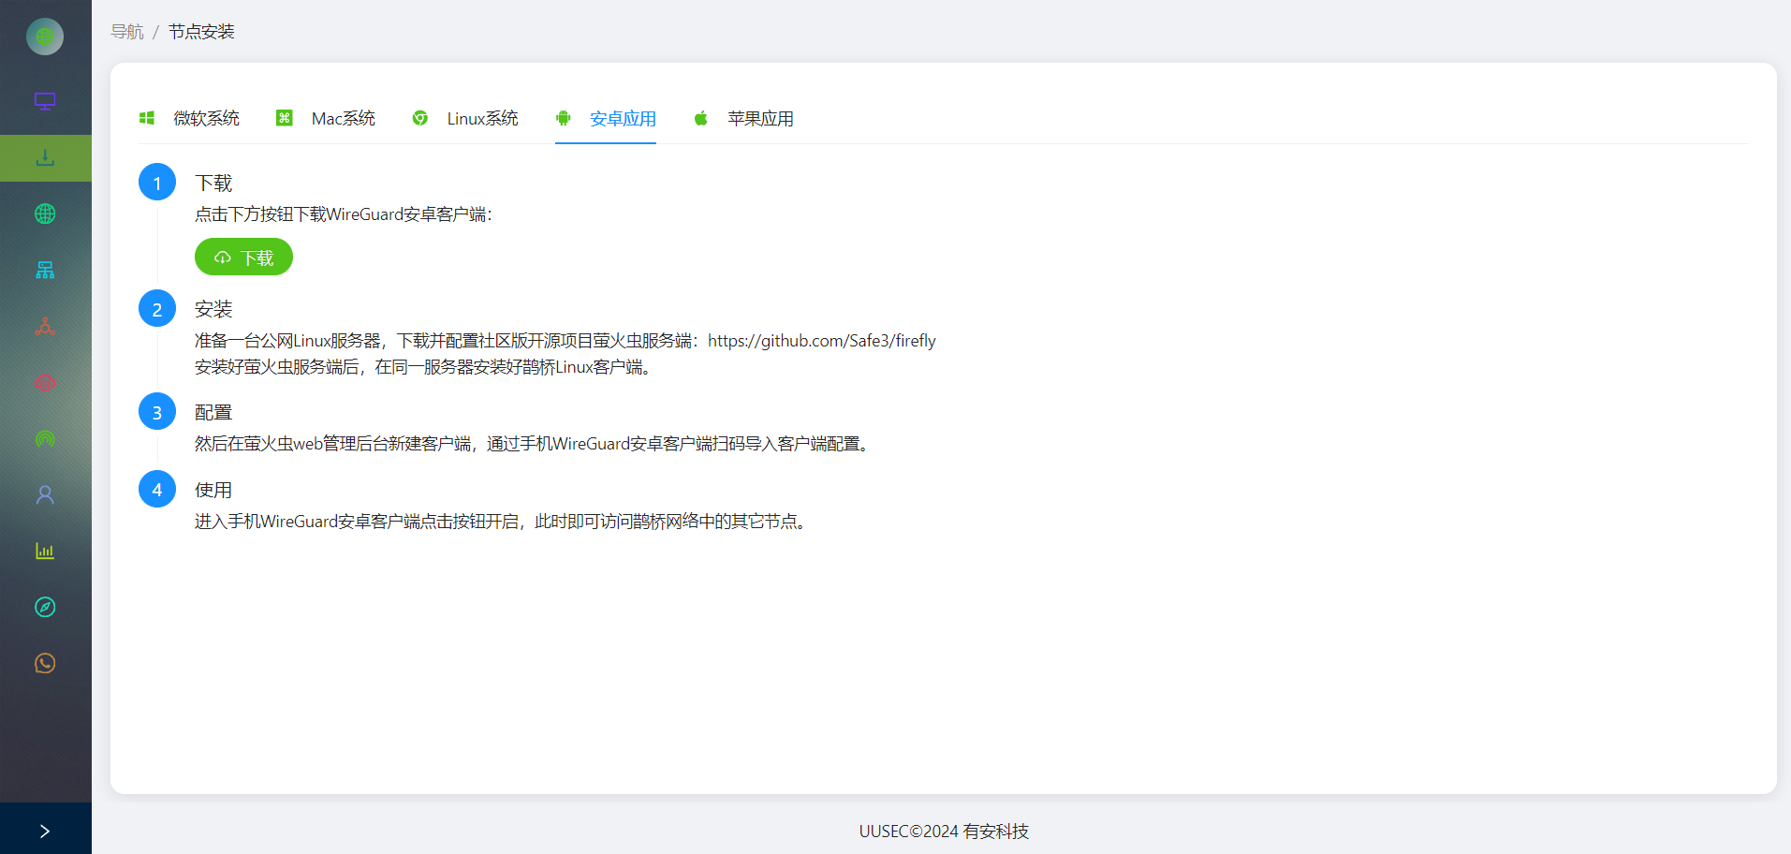
Task: Open the green globe network icon
Action: click(45, 213)
